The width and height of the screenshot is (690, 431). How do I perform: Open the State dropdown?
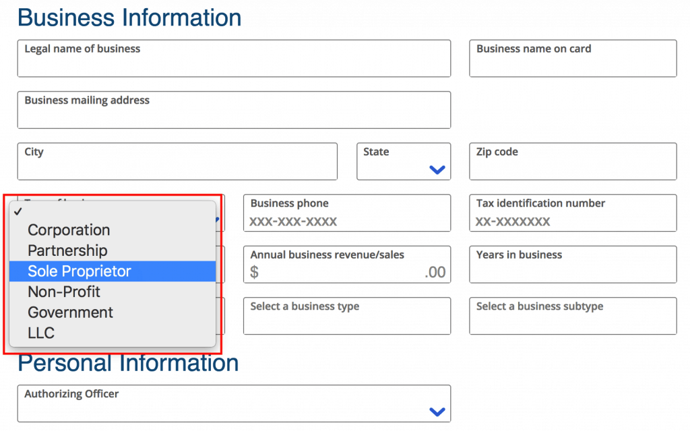[x=404, y=162]
